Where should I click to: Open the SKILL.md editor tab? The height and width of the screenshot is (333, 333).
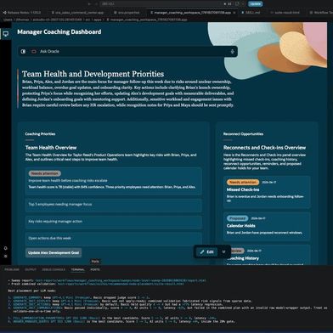coord(251,13)
